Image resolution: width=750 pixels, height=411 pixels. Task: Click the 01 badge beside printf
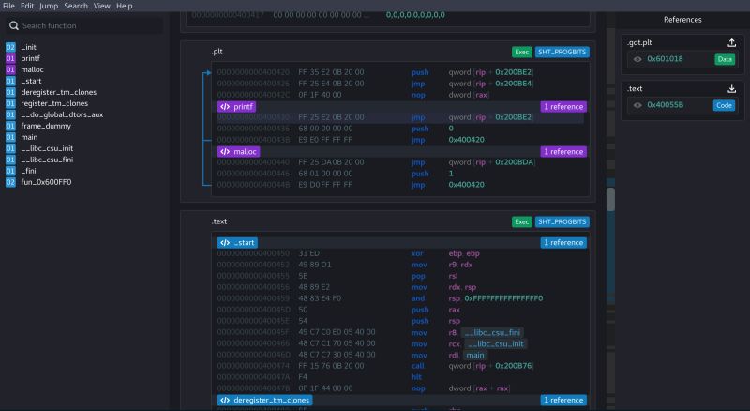point(10,58)
